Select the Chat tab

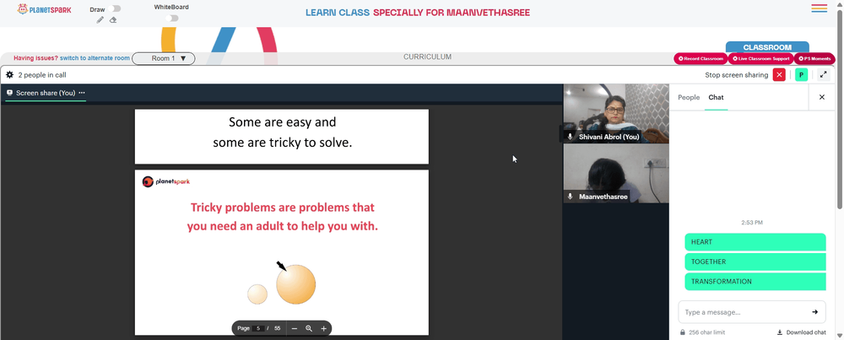(x=716, y=97)
